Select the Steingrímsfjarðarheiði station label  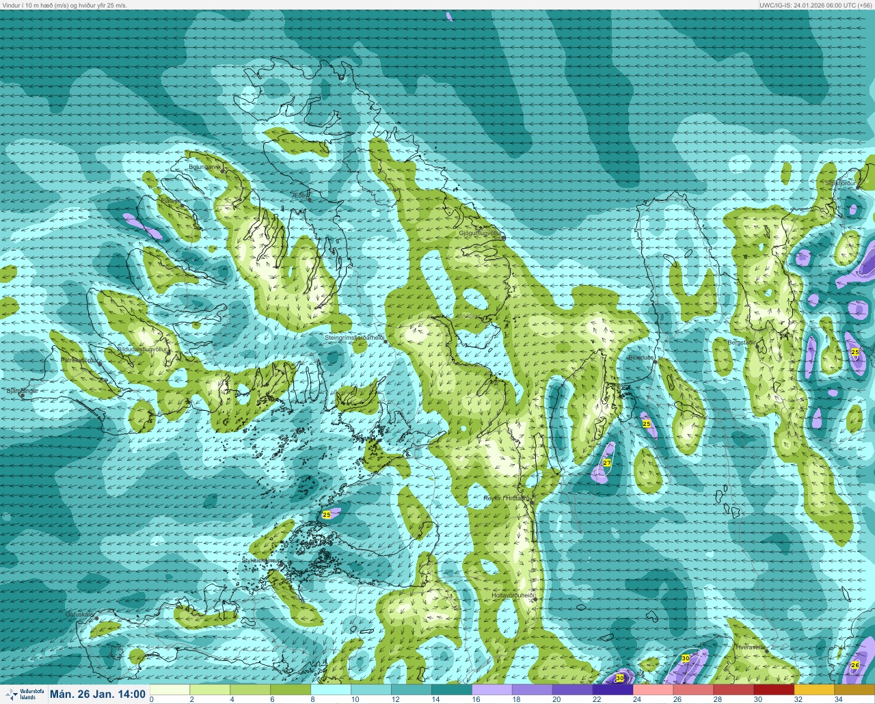coord(354,338)
